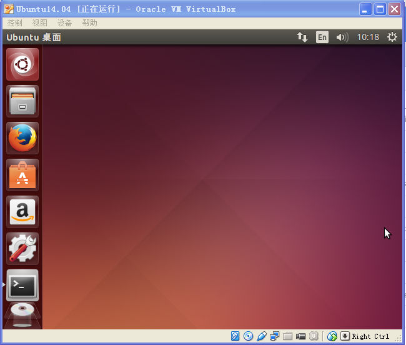This screenshot has height=345, width=406.
Task: Click the mouse integration status icon
Action: pos(332,336)
